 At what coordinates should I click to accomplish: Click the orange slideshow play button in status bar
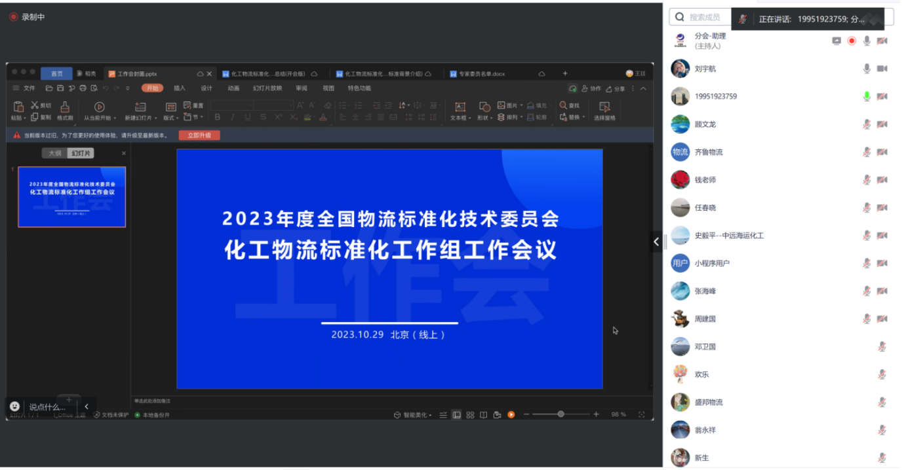[x=511, y=414]
